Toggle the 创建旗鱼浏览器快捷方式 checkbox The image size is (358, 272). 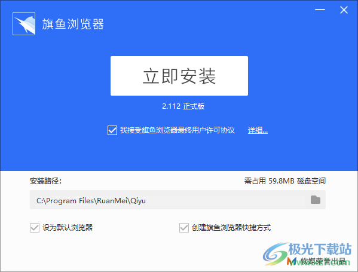click(x=184, y=228)
